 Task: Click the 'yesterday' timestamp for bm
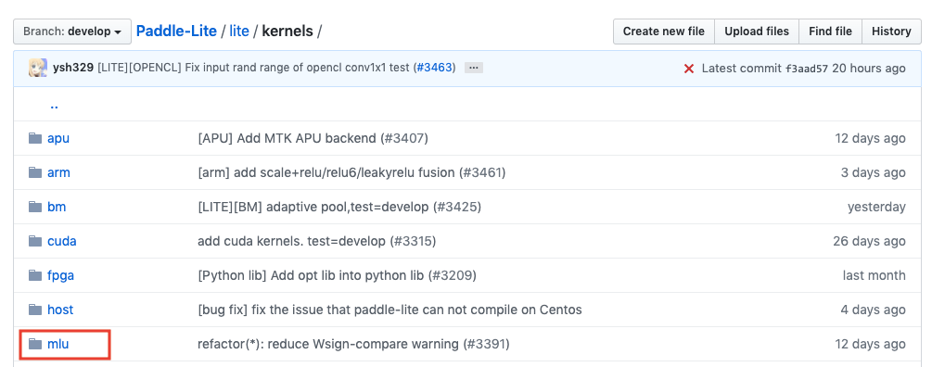[x=876, y=208]
